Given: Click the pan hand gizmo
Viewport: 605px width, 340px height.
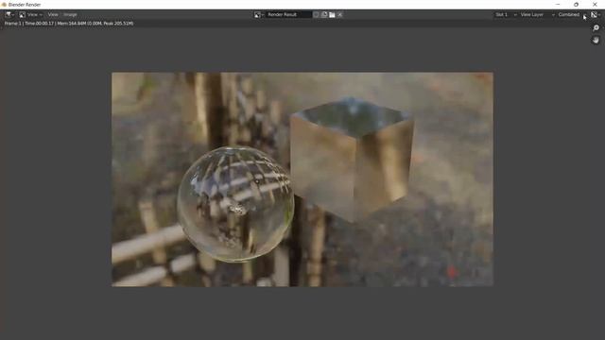Looking at the screenshot, I should [x=596, y=40].
